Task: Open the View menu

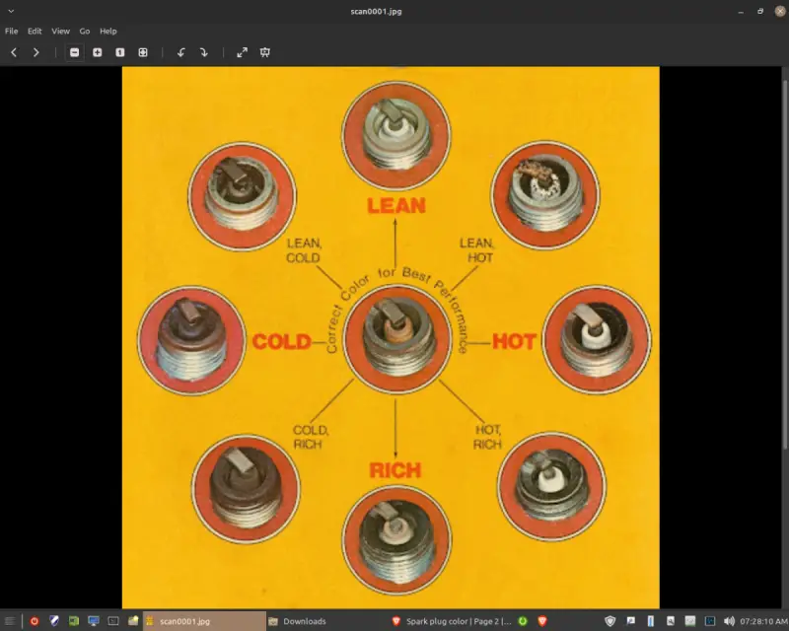Action: click(60, 32)
